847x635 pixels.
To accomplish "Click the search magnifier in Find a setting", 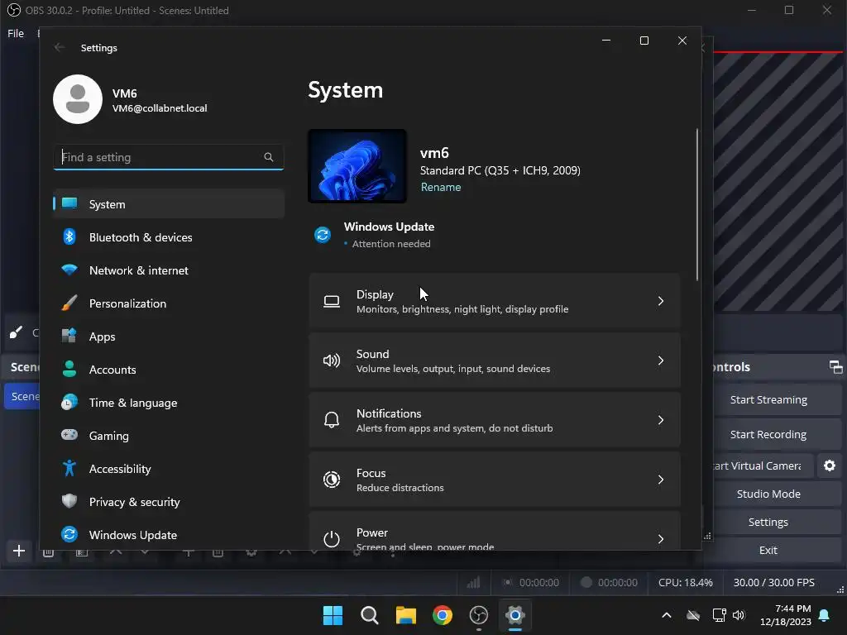I will 269,157.
